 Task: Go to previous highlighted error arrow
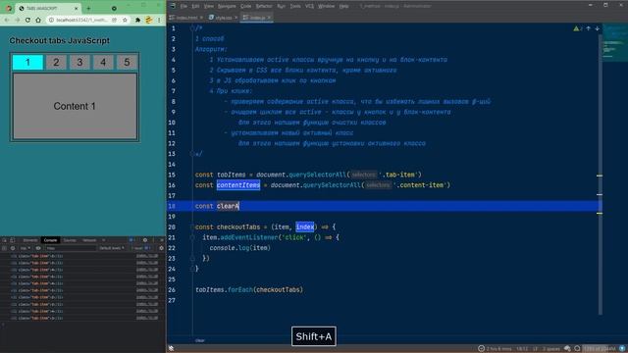pyautogui.click(x=589, y=28)
